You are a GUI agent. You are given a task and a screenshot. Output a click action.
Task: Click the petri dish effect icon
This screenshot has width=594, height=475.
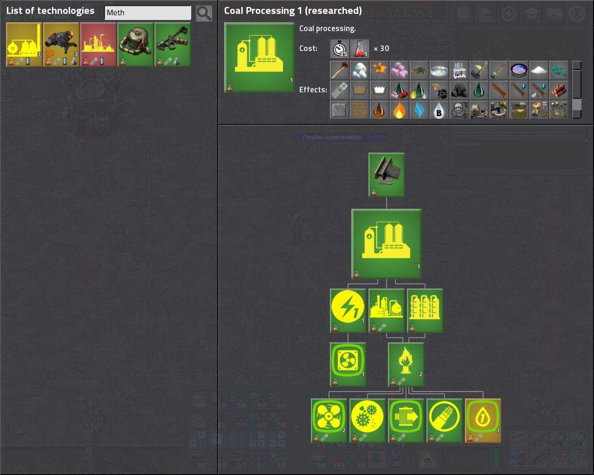439,71
